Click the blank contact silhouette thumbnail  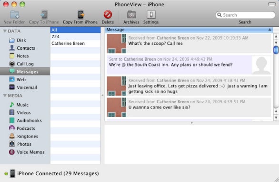coord(261,65)
